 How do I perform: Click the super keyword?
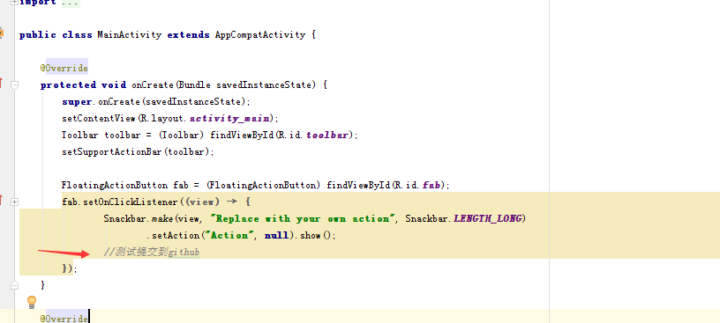(x=77, y=102)
